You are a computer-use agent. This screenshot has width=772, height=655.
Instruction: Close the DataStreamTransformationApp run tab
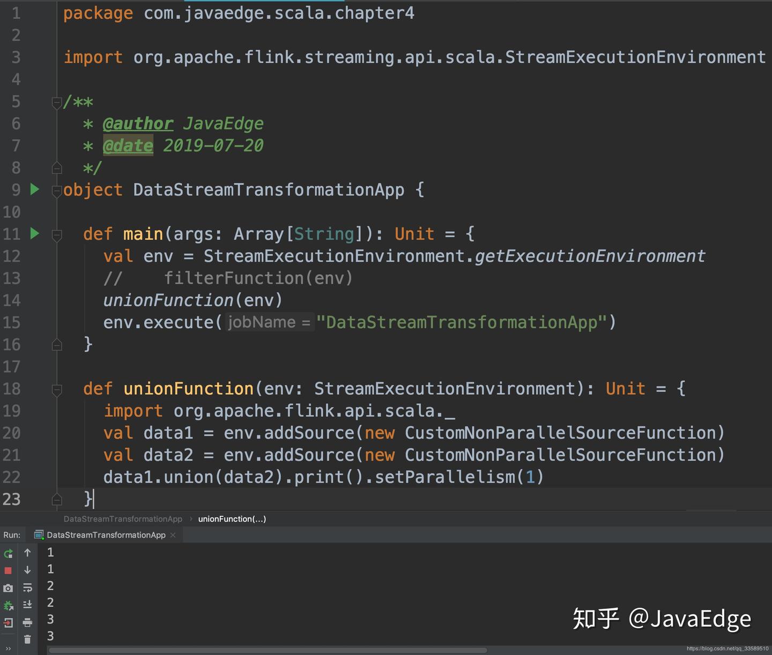point(173,535)
